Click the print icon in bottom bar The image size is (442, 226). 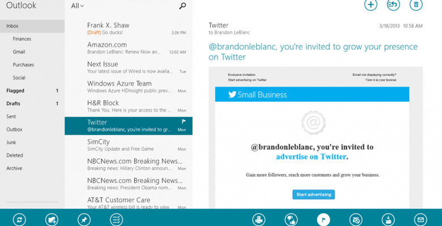click(x=258, y=220)
